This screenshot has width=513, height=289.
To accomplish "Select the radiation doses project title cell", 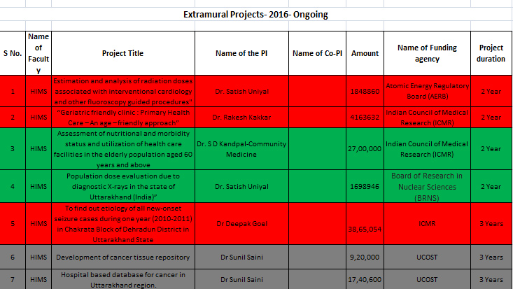I will coord(123,91).
